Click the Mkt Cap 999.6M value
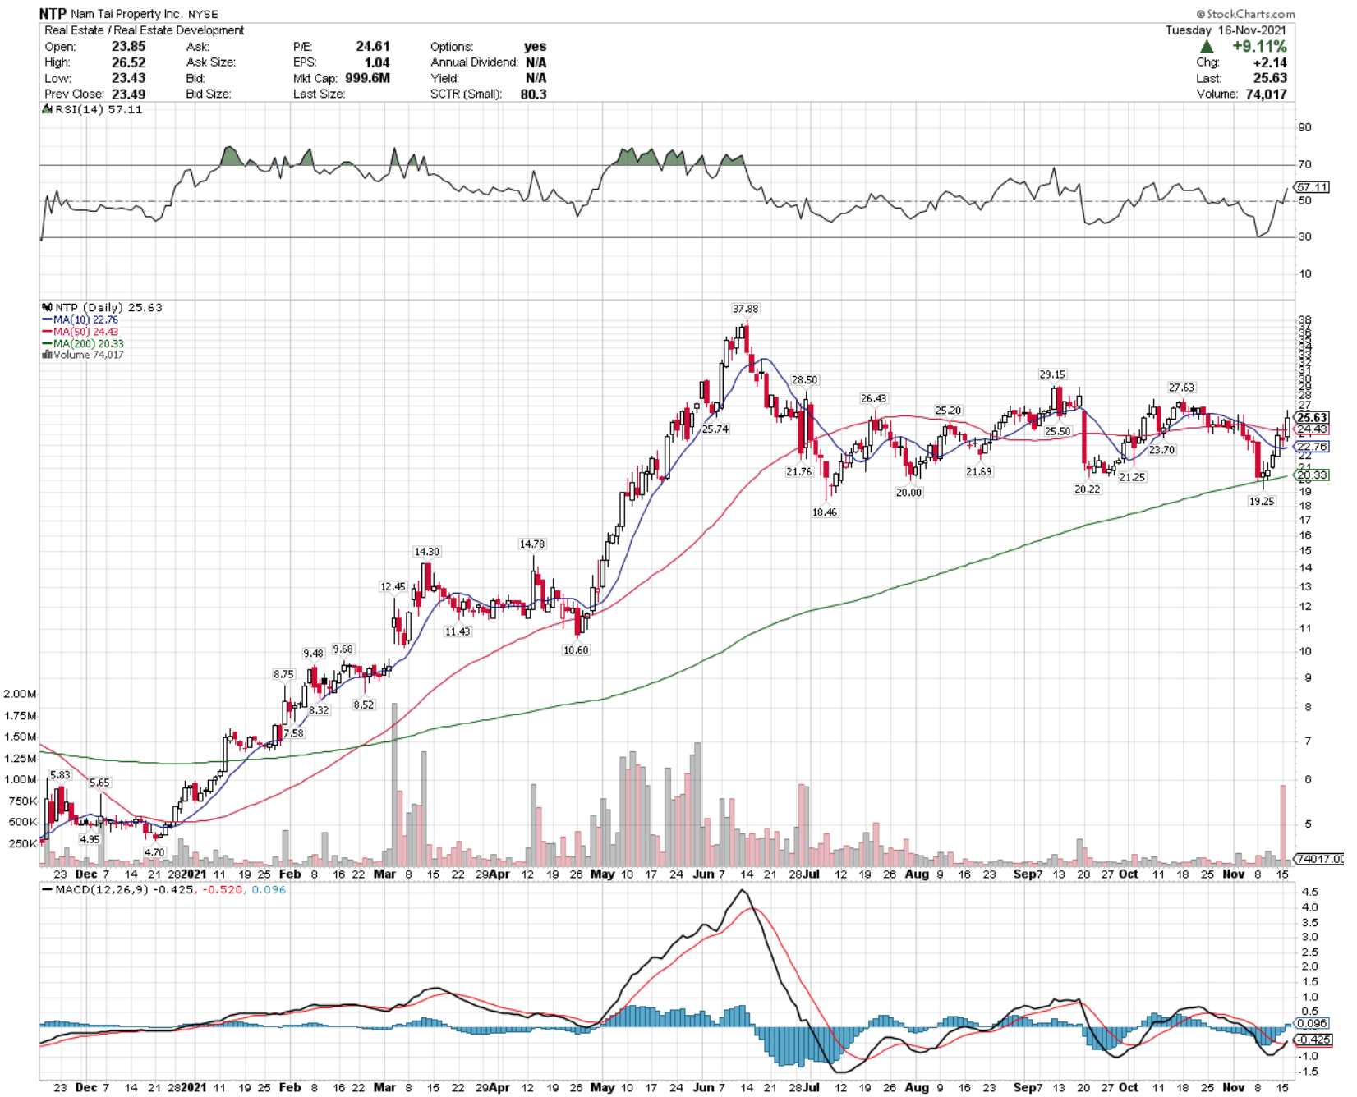 (x=367, y=78)
